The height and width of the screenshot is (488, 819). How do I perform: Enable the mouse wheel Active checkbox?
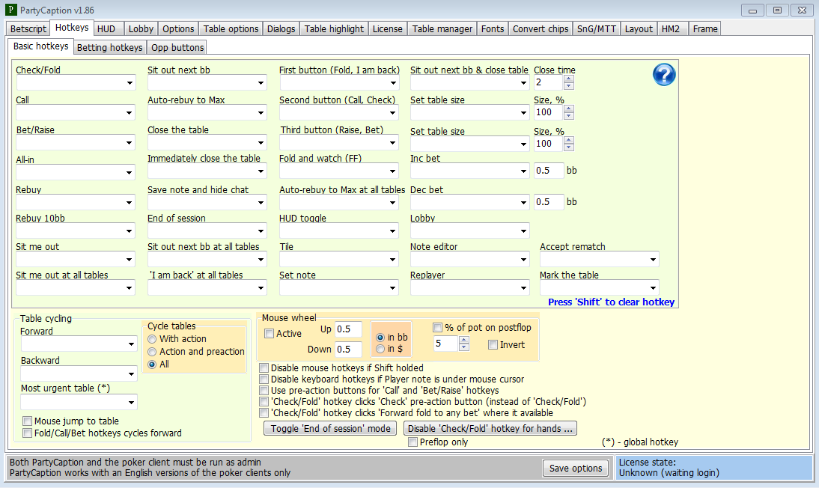coord(269,334)
